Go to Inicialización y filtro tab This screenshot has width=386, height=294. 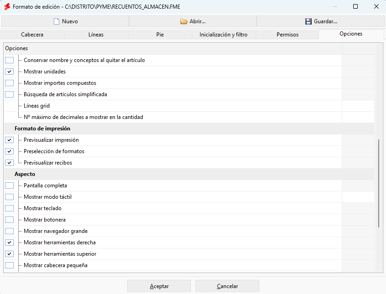(x=223, y=35)
